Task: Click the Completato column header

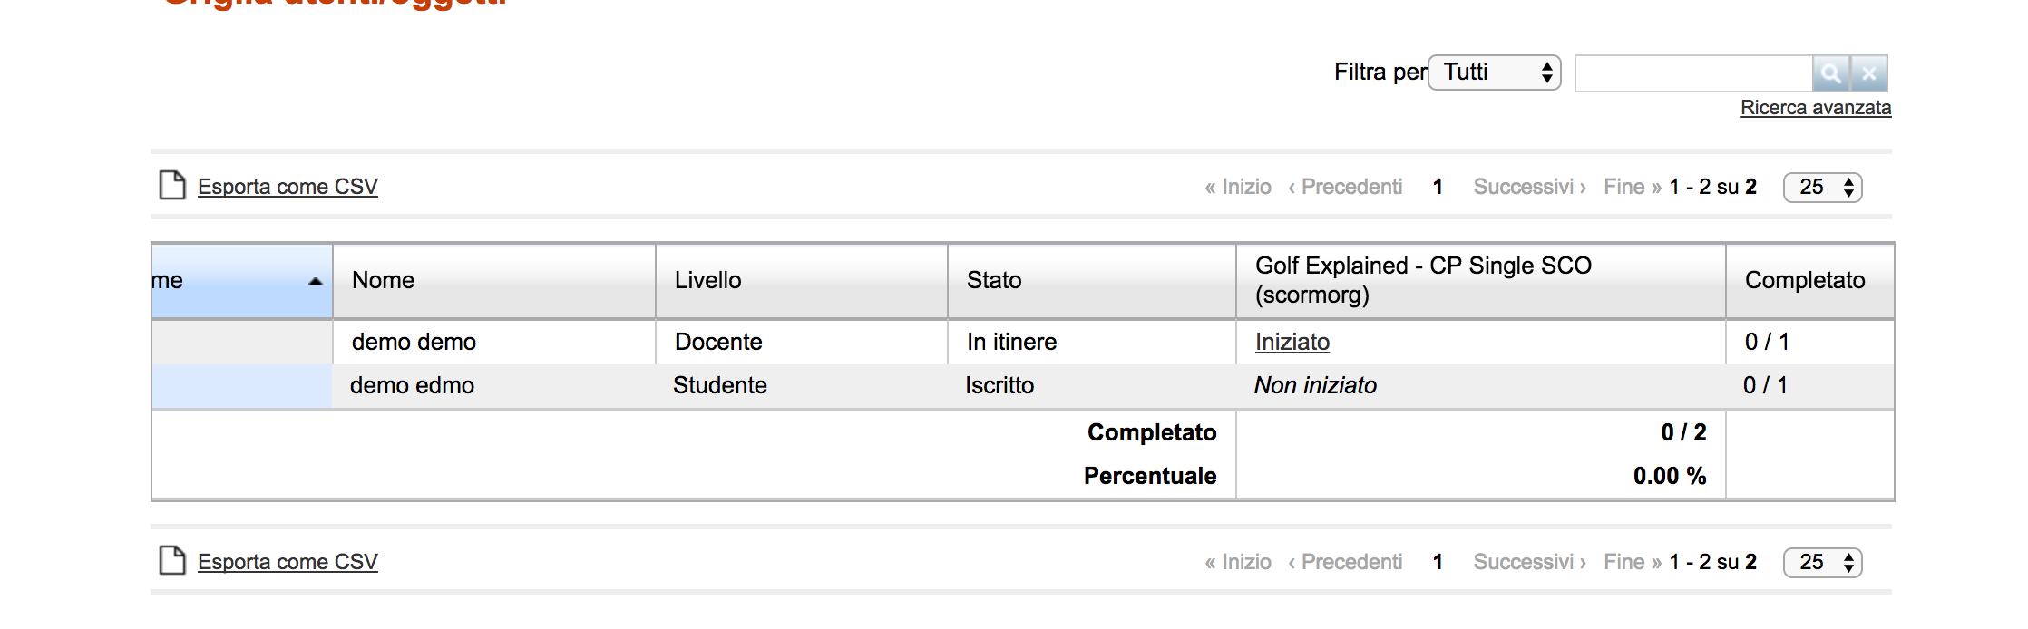Action: 1805,280
